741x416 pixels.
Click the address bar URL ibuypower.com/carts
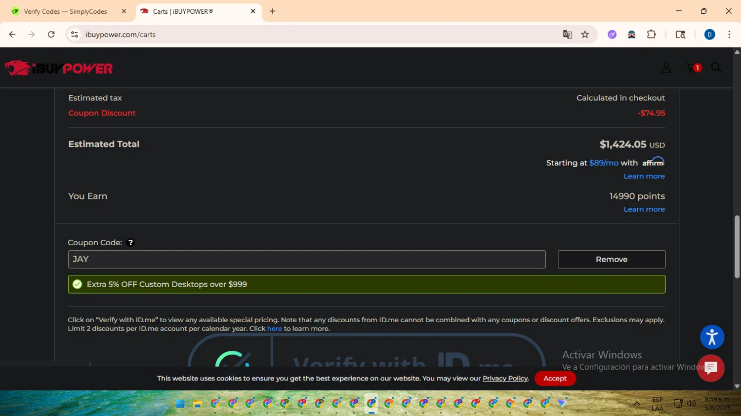(121, 35)
